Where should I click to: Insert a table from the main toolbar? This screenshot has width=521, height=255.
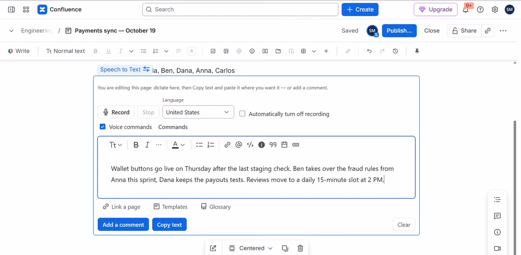pyautogui.click(x=303, y=51)
